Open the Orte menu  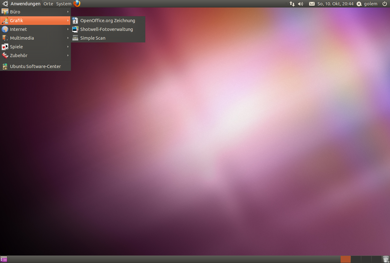point(48,4)
